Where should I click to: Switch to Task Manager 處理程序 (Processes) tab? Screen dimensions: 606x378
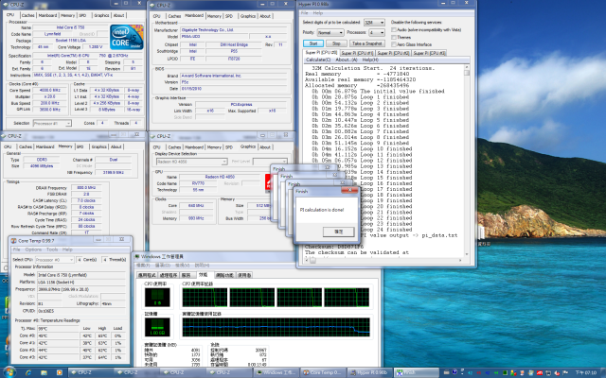[169, 275]
